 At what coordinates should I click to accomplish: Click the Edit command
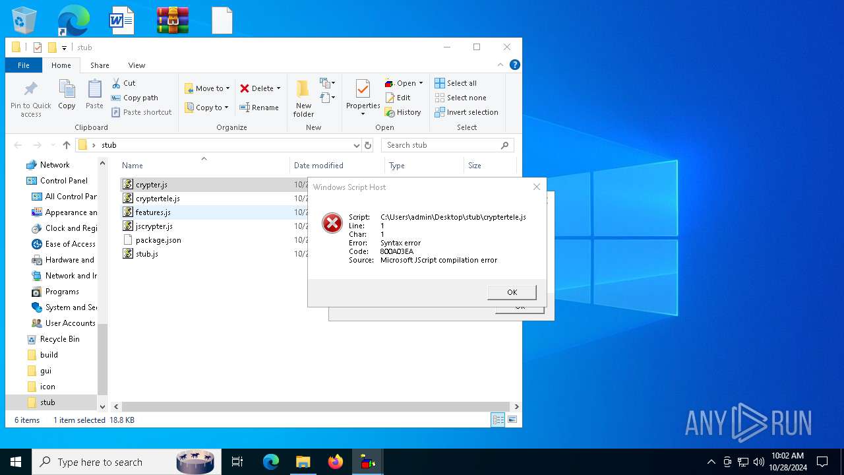coord(398,98)
